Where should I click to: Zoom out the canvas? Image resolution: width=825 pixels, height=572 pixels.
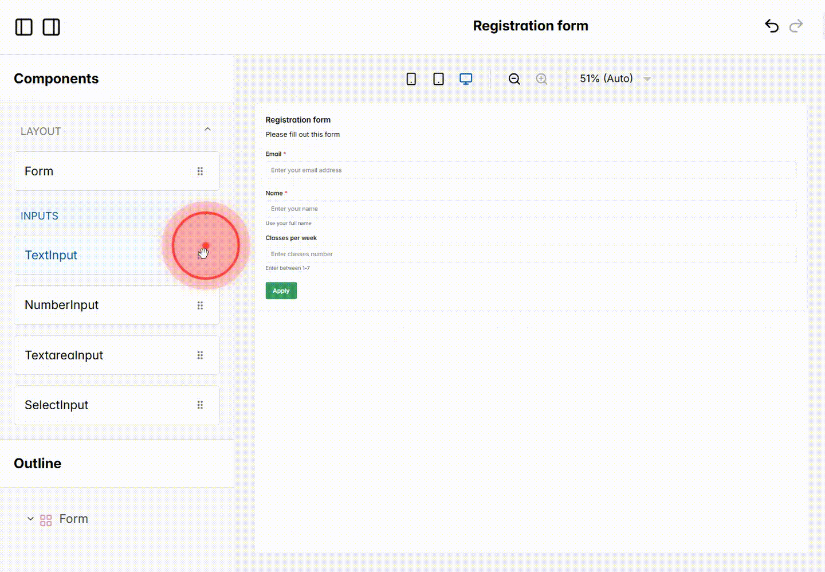(x=514, y=79)
